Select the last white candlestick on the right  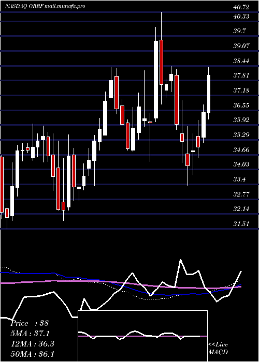click(x=209, y=94)
